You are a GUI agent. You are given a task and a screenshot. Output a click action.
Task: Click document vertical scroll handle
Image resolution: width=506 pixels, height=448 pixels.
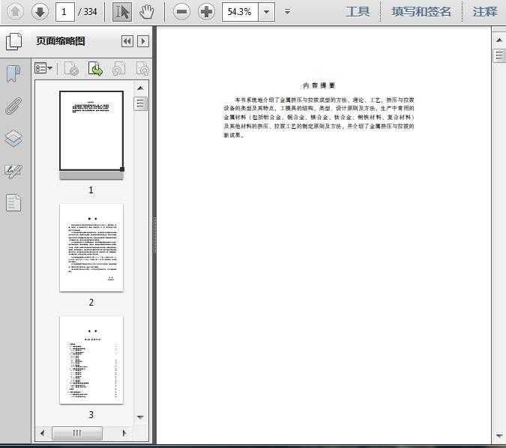[x=499, y=55]
